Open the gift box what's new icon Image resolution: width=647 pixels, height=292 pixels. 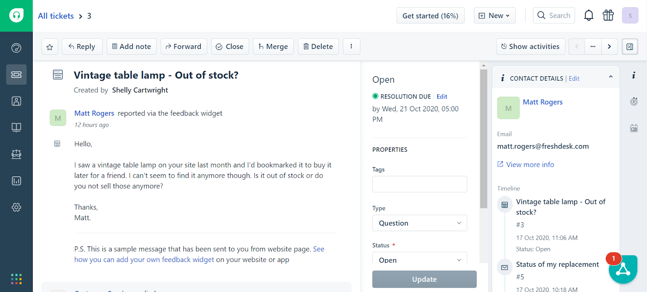click(x=608, y=15)
